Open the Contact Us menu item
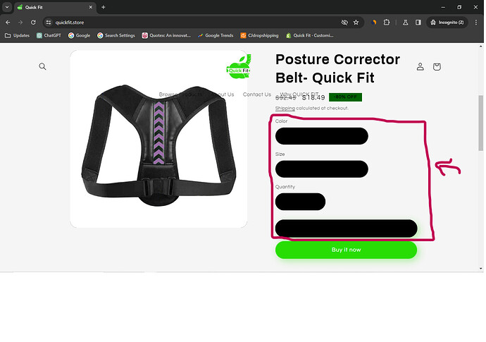Screen dimensions: 486x342 [x=257, y=94]
